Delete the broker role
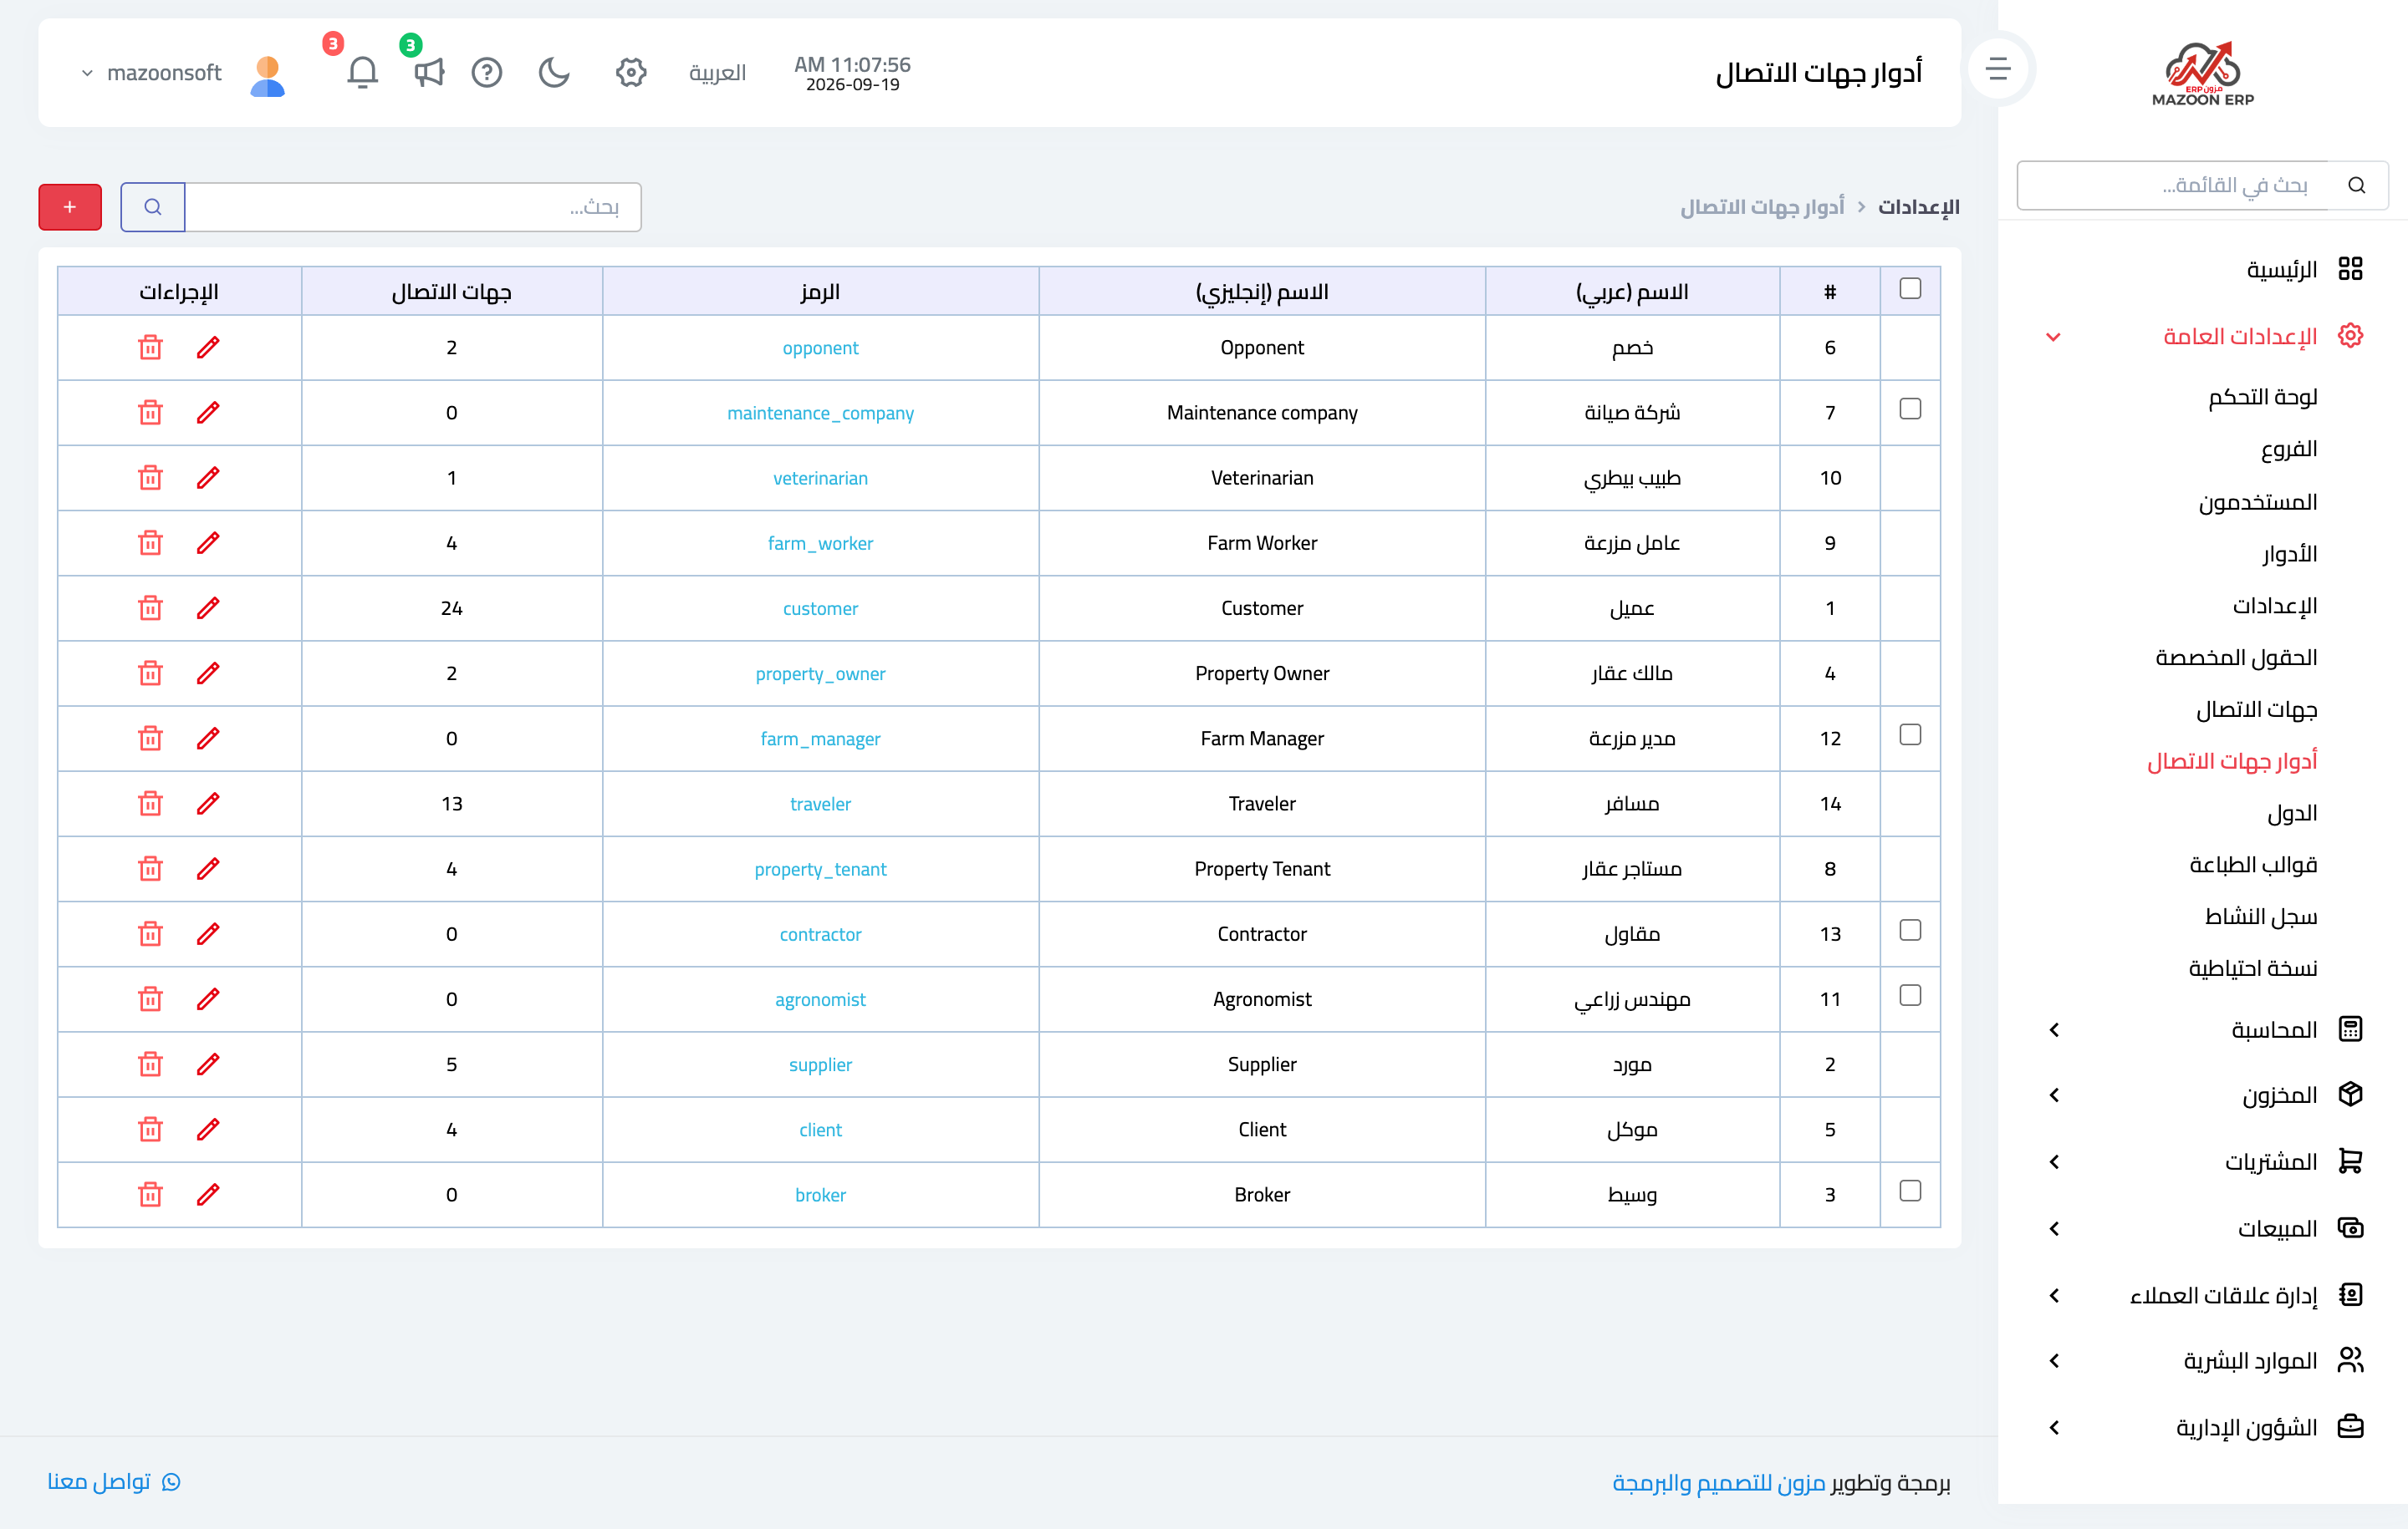2408x1529 pixels. (150, 1194)
